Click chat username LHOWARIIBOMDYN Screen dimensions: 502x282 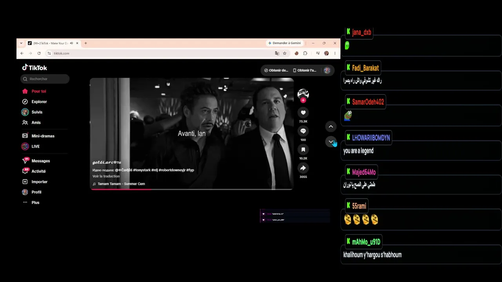tap(371, 138)
